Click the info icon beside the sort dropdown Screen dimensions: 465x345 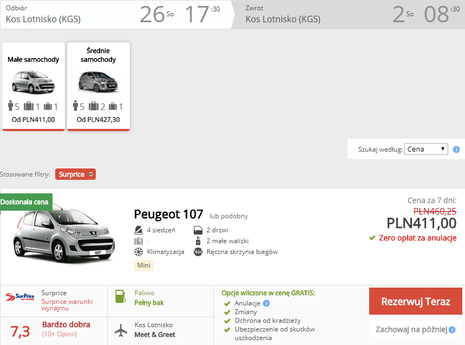(x=456, y=149)
